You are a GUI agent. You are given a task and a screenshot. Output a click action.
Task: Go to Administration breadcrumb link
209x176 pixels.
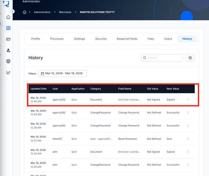click(42, 12)
